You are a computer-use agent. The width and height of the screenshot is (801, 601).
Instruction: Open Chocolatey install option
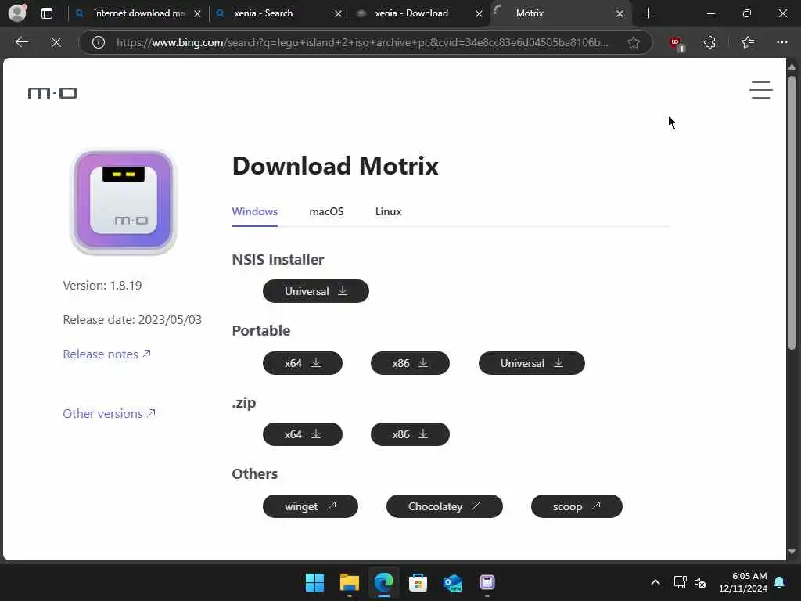pyautogui.click(x=444, y=506)
